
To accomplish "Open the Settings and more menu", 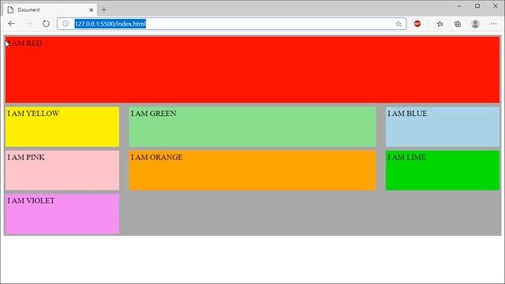I will [x=493, y=24].
